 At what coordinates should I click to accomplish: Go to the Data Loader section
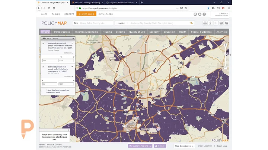pos(106,14)
